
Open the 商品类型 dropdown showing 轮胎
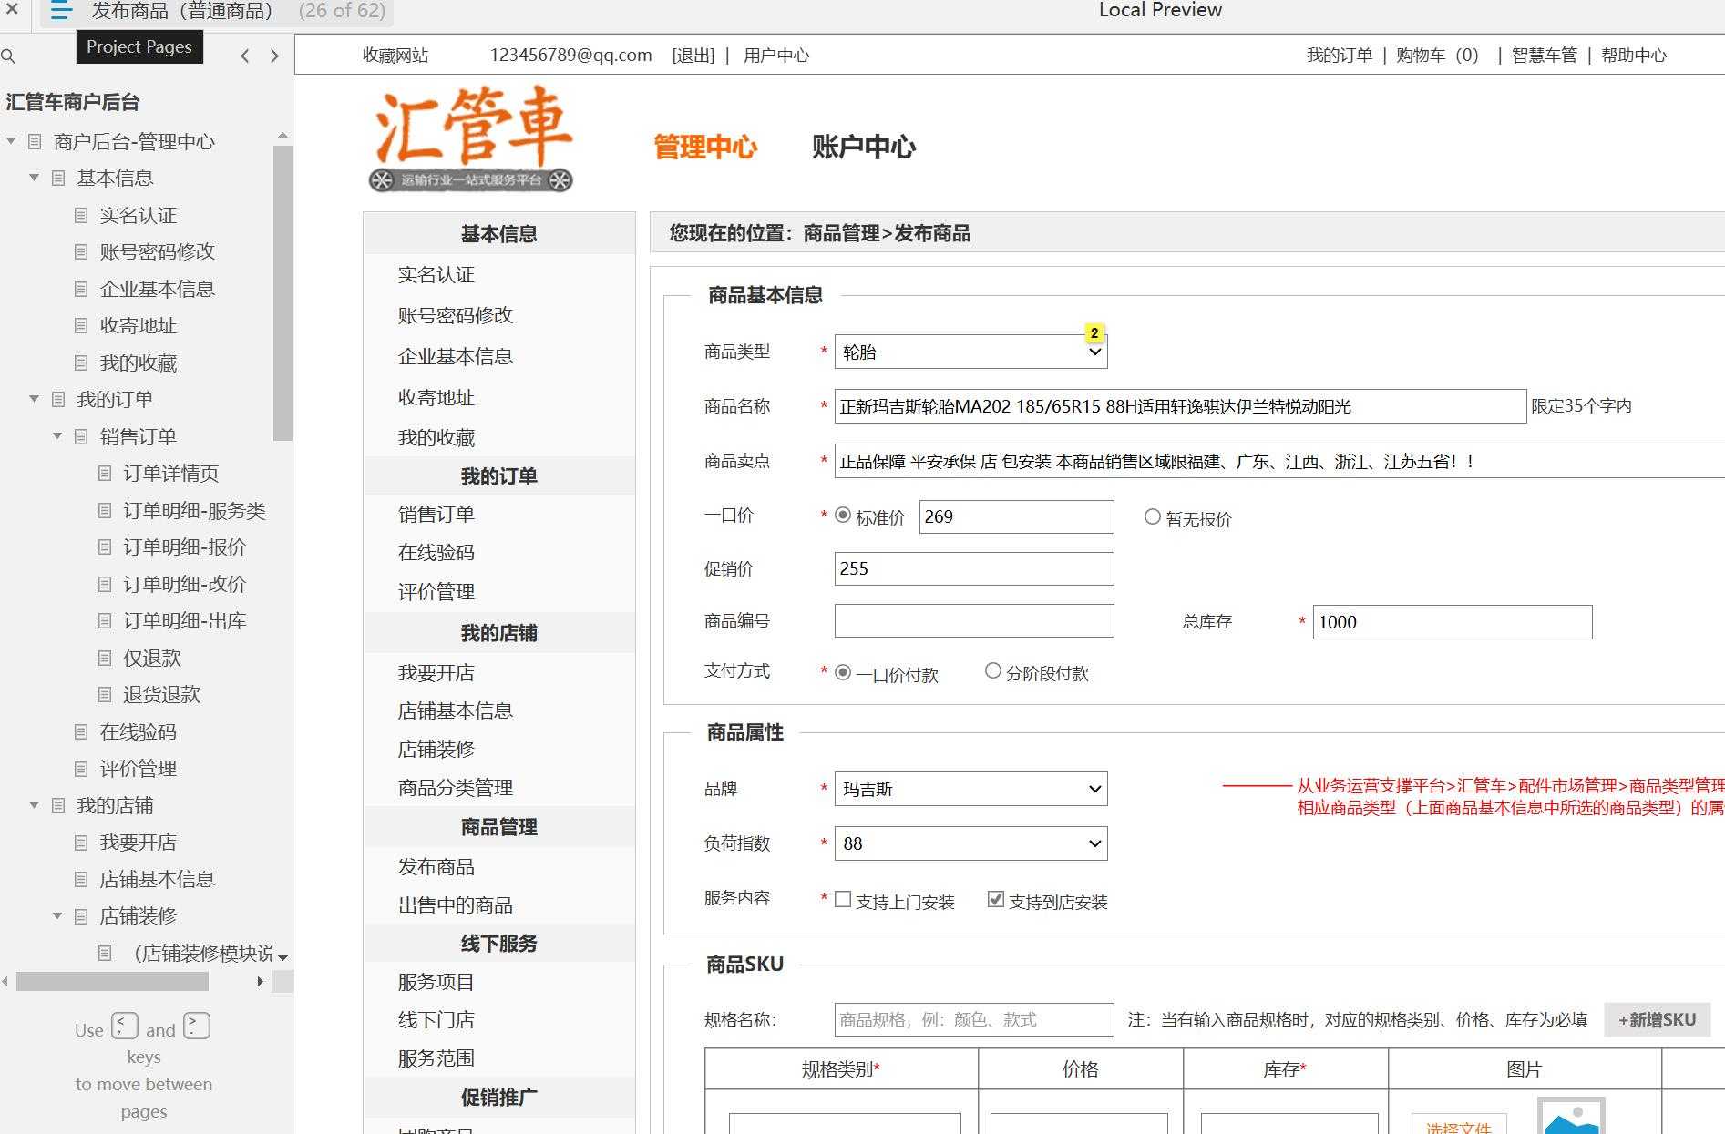(970, 352)
